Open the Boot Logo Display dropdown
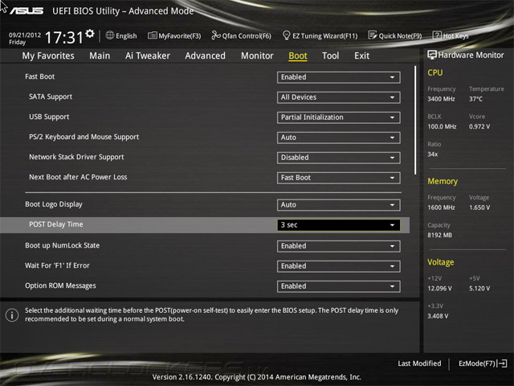The height and width of the screenshot is (386, 514). click(x=339, y=205)
